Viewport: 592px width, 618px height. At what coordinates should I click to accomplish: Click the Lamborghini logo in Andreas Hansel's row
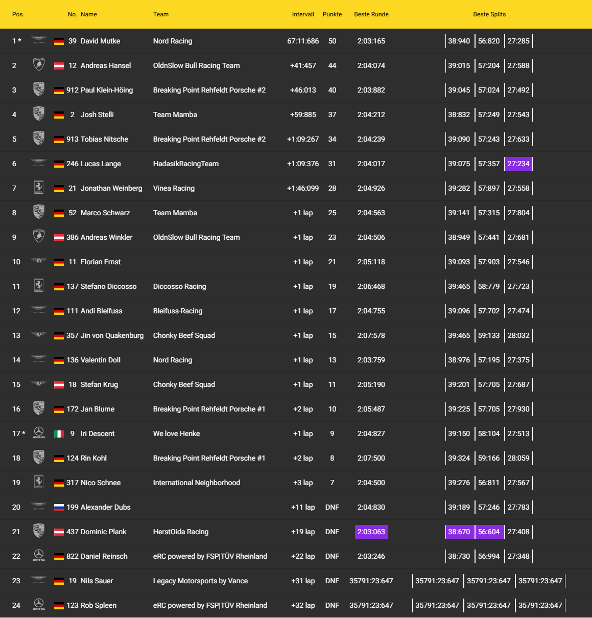tap(39, 65)
